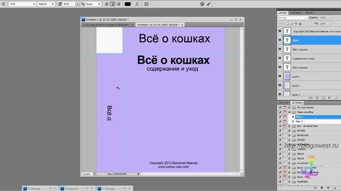Hide Layer 3
This screenshot has height=191, width=341.
point(280,94)
